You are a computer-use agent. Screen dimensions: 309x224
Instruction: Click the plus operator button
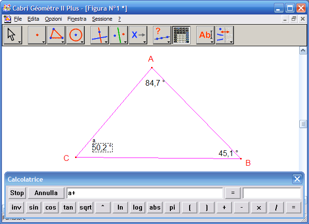tap(224, 208)
